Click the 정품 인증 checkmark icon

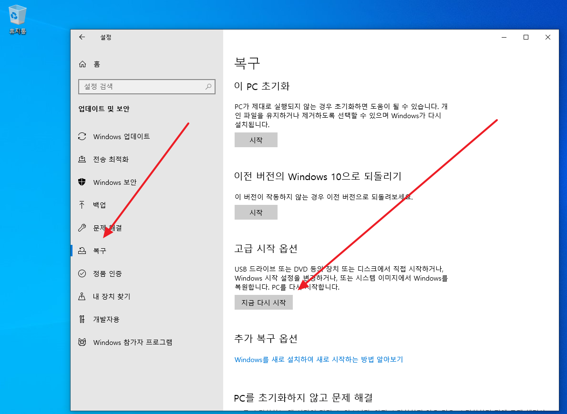coord(82,273)
